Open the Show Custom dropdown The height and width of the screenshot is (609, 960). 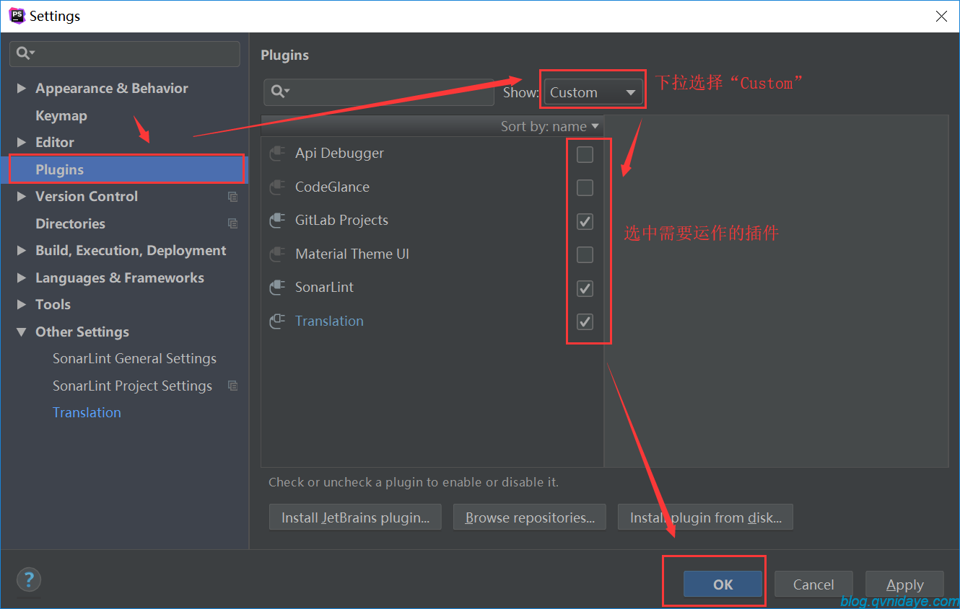click(x=593, y=92)
